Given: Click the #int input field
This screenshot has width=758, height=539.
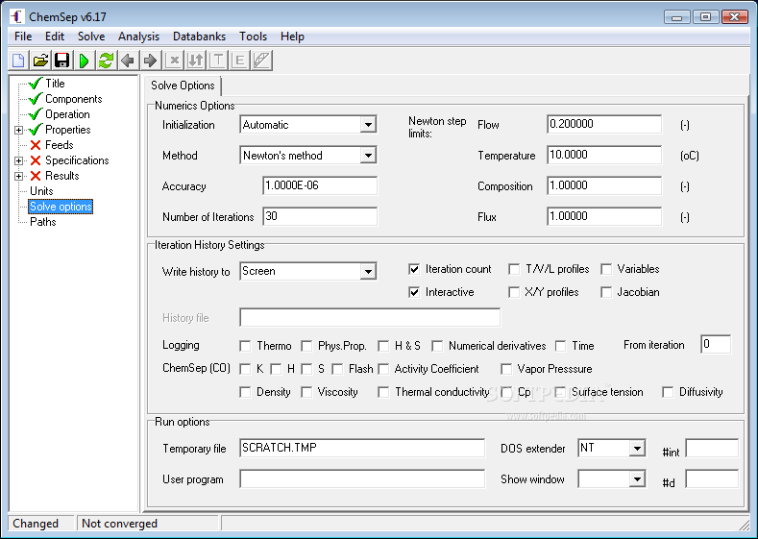Looking at the screenshot, I should point(712,448).
